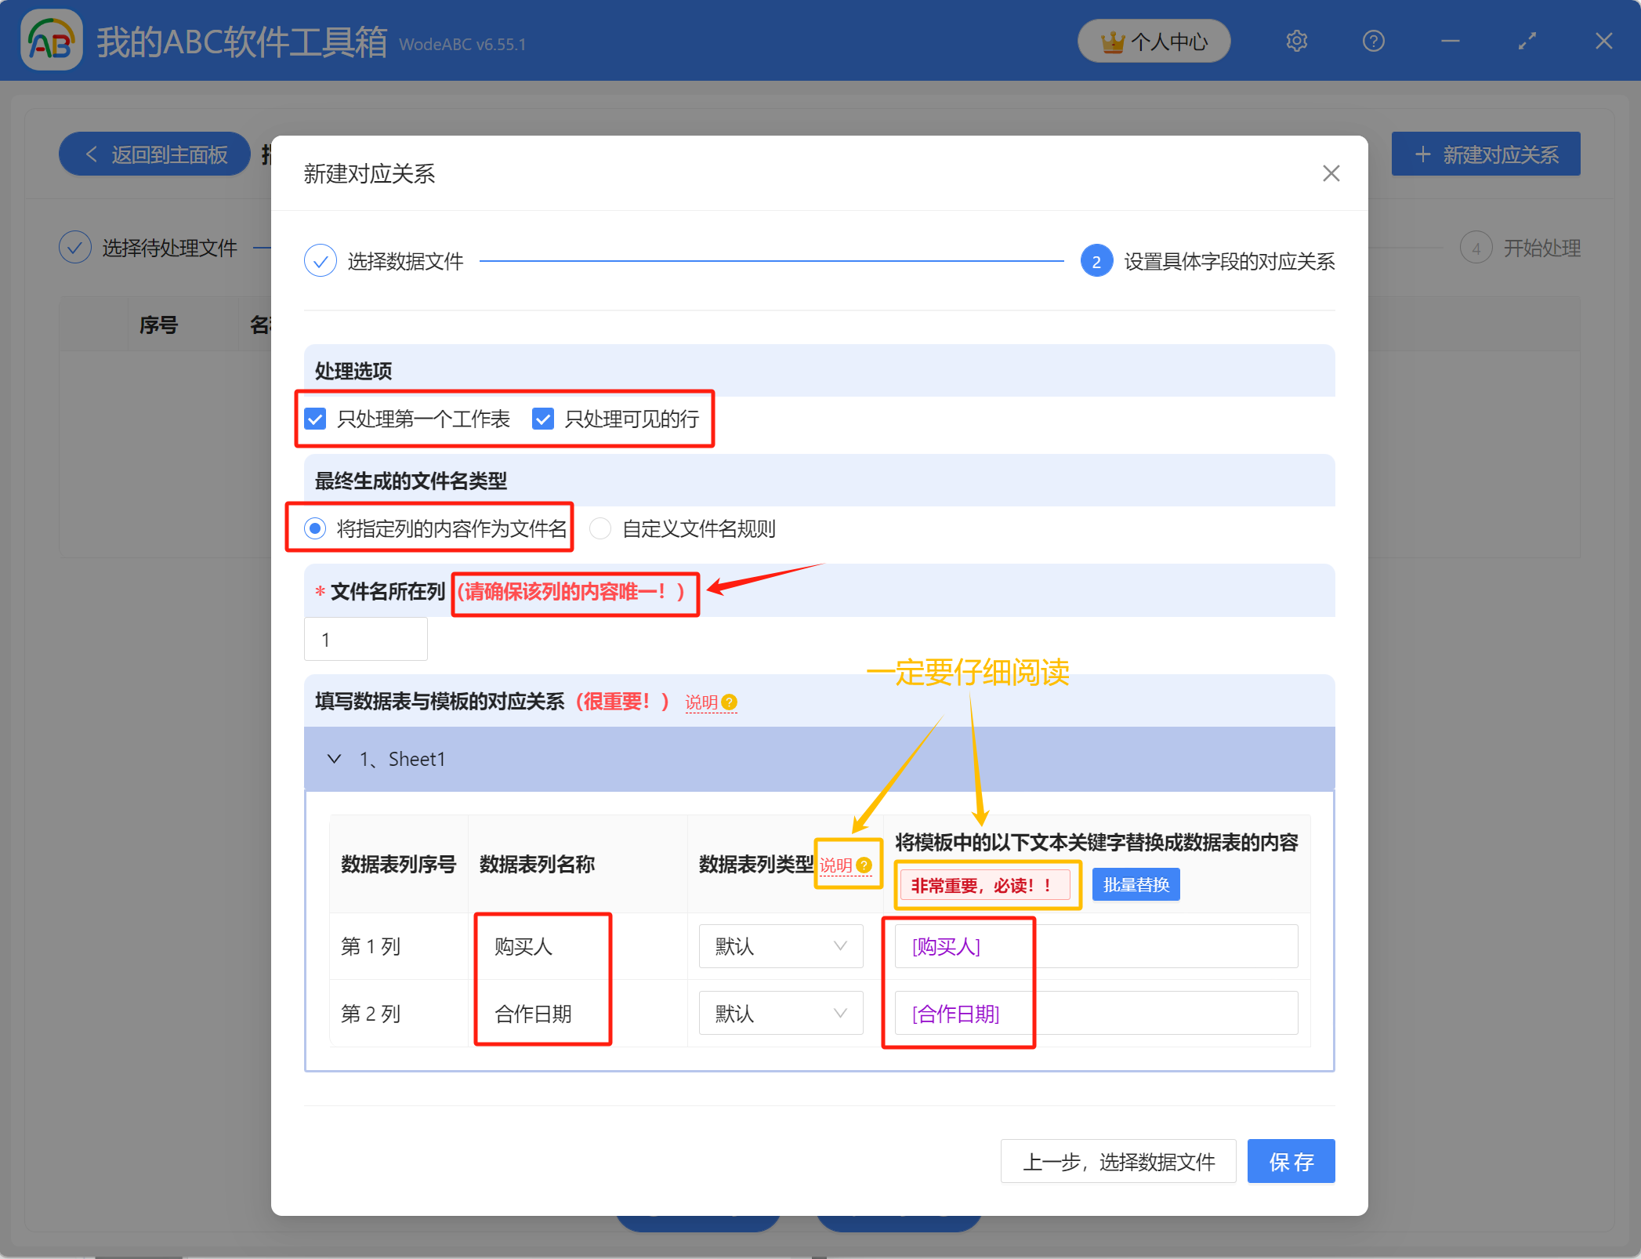The height and width of the screenshot is (1259, 1641).
Task: Uncheck 只处理第一个工作表
Action: click(314, 419)
